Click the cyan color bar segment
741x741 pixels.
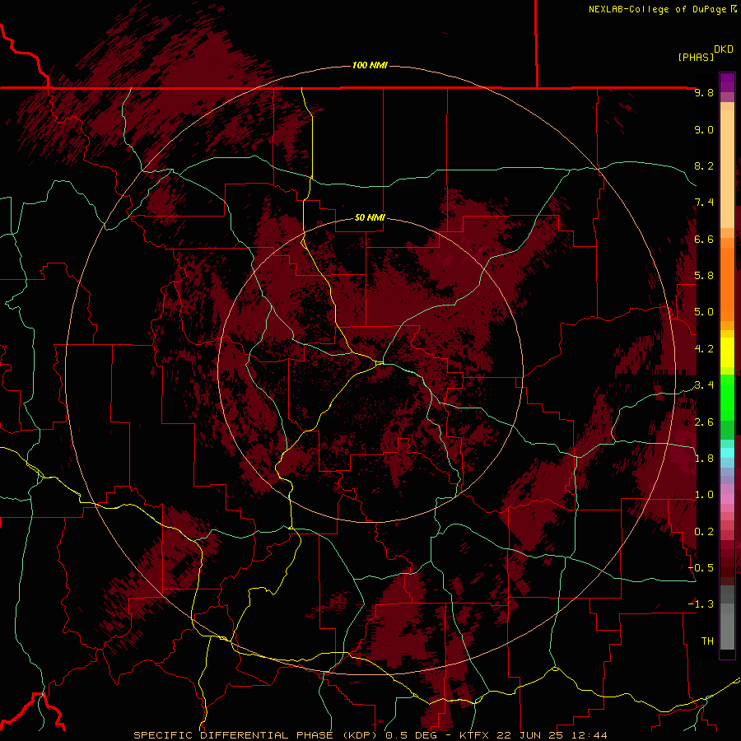[727, 453]
